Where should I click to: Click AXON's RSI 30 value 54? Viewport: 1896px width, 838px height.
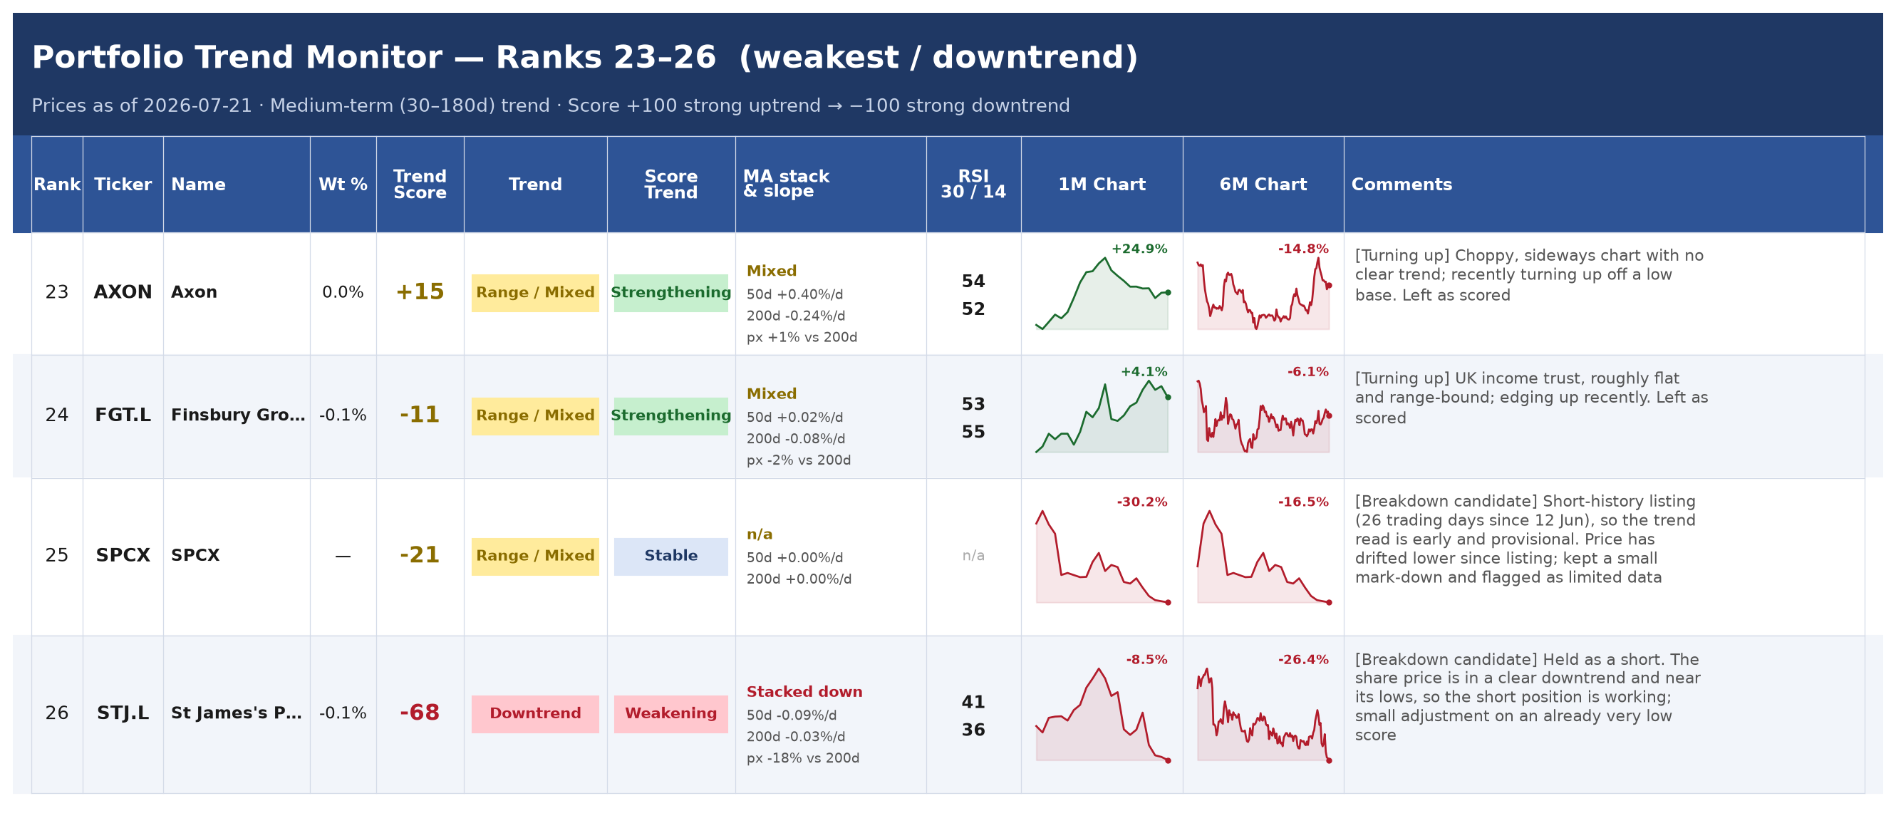click(x=973, y=281)
